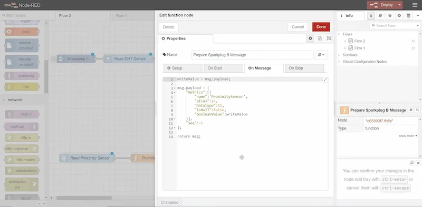
Task: Click the Done button
Action: [x=321, y=27]
